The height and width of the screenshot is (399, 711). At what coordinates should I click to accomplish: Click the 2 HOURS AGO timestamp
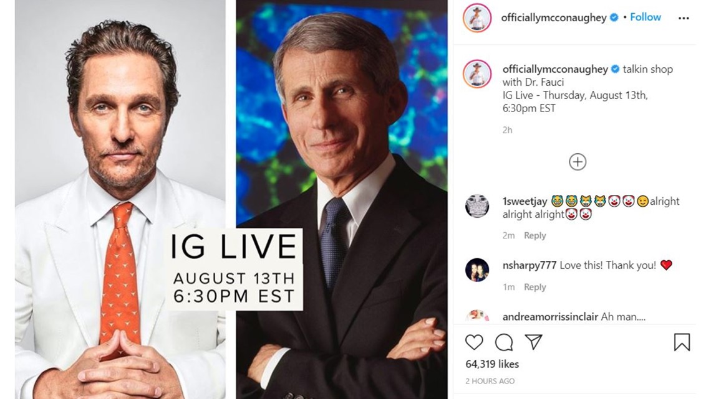(x=490, y=381)
